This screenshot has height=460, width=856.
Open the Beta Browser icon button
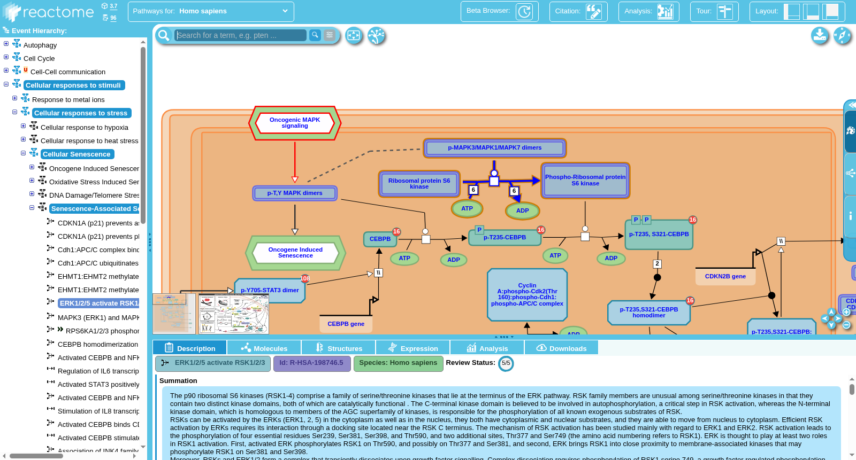point(524,11)
